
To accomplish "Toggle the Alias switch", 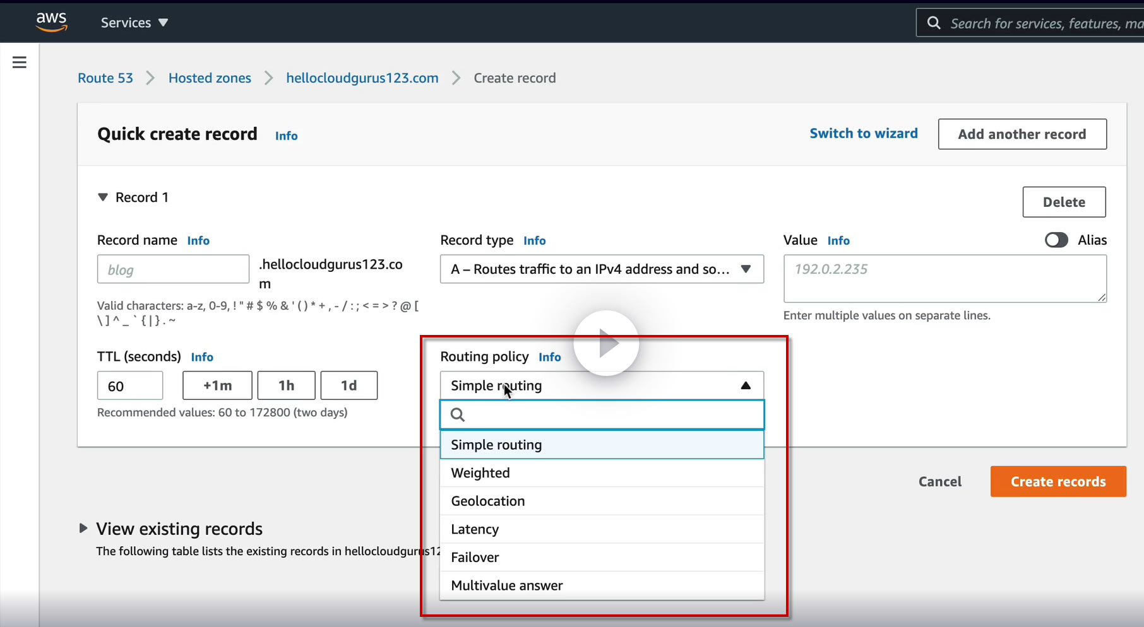I will click(x=1056, y=240).
